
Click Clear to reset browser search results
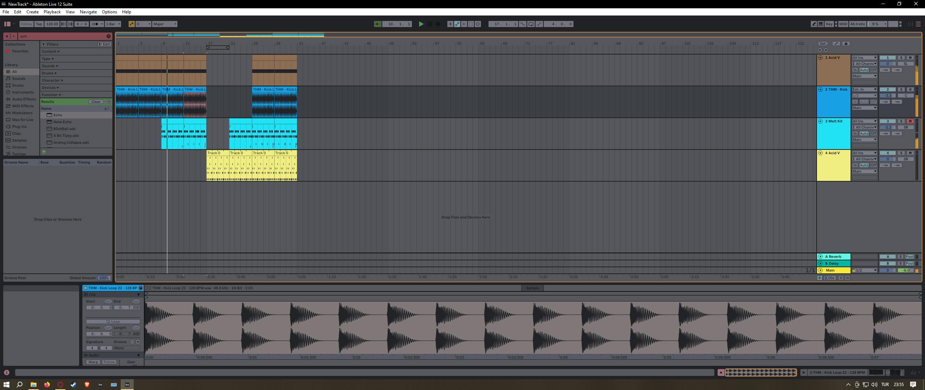tap(96, 101)
